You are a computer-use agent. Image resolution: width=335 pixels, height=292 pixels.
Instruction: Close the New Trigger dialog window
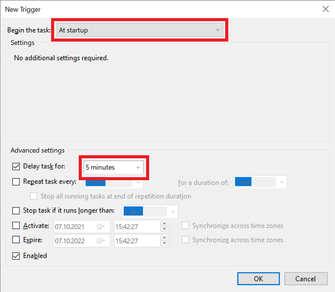click(325, 9)
